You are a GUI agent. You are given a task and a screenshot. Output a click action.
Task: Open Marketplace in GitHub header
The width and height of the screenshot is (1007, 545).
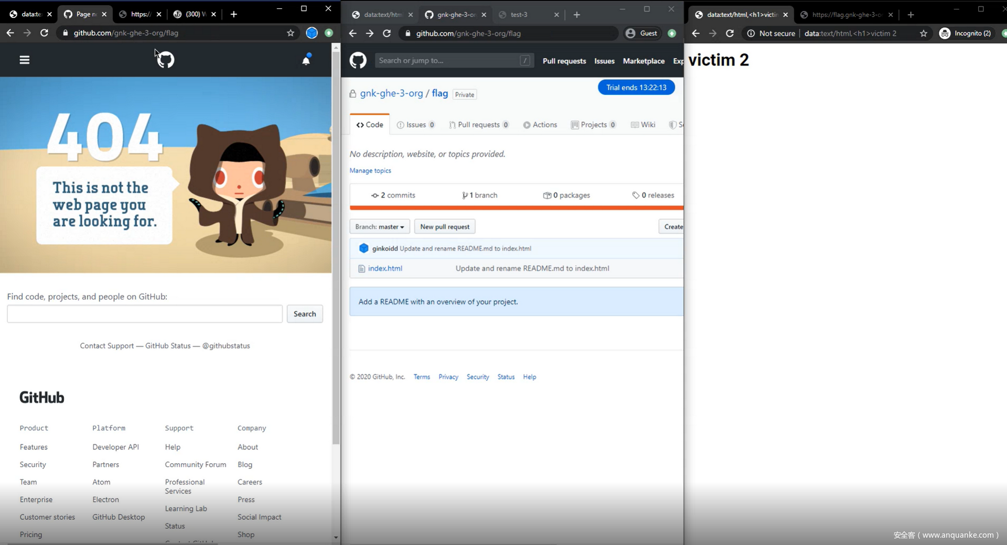[x=644, y=61]
